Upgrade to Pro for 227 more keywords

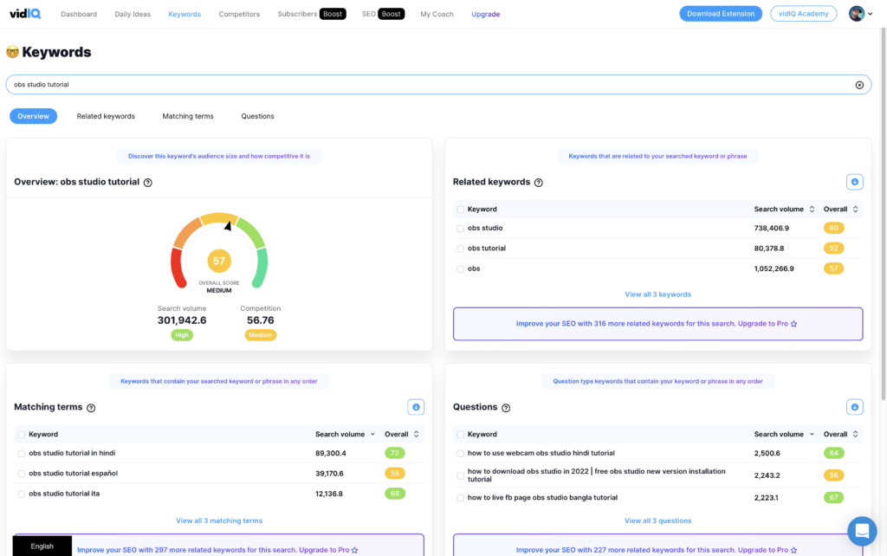[x=658, y=546]
